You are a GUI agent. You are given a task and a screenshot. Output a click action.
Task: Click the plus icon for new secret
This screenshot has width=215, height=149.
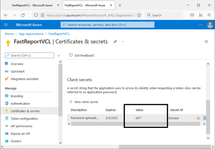click(71, 102)
